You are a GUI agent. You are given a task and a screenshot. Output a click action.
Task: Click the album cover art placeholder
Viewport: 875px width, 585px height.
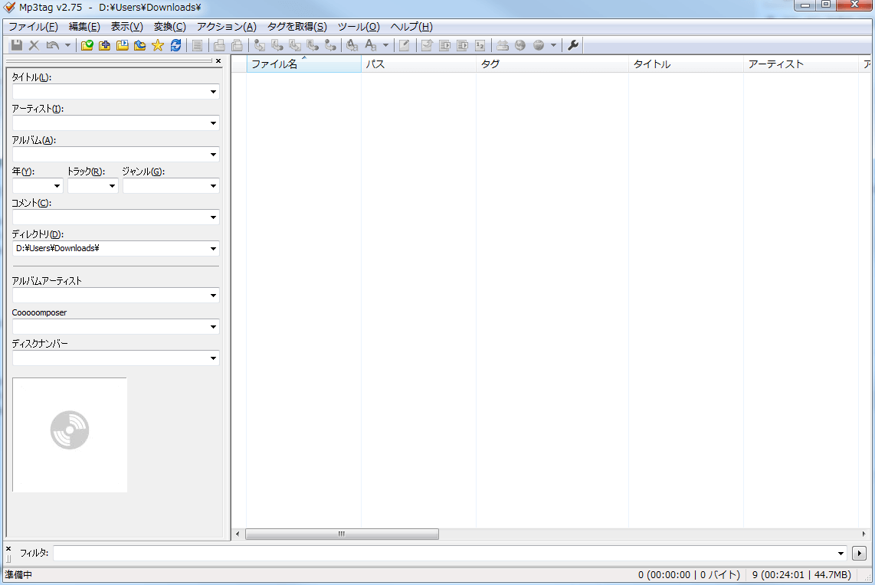[70, 434]
